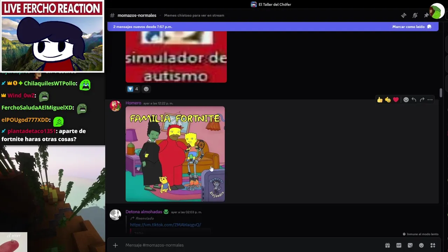448x252 pixels.
Task: React with thumbs up emoji on Homero's message
Action: (x=380, y=100)
